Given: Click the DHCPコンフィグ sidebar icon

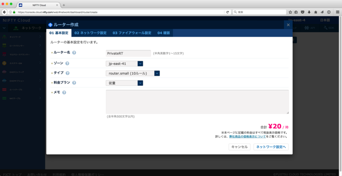Looking at the screenshot, I should tap(5, 72).
